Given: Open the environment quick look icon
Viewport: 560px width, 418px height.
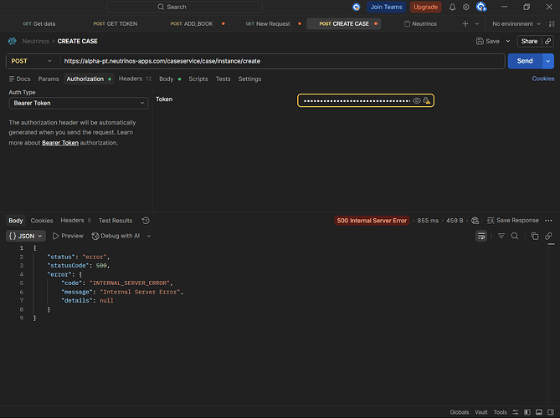Looking at the screenshot, I should tap(552, 24).
